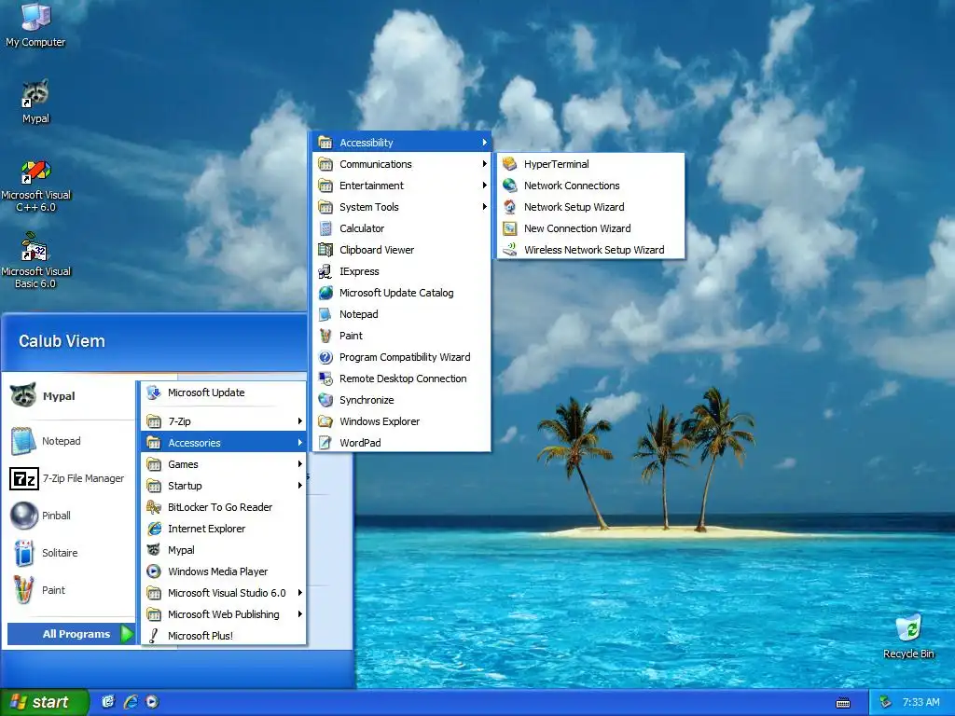Launch Remote Desktop Connection
This screenshot has width=955, height=716.
pos(401,379)
